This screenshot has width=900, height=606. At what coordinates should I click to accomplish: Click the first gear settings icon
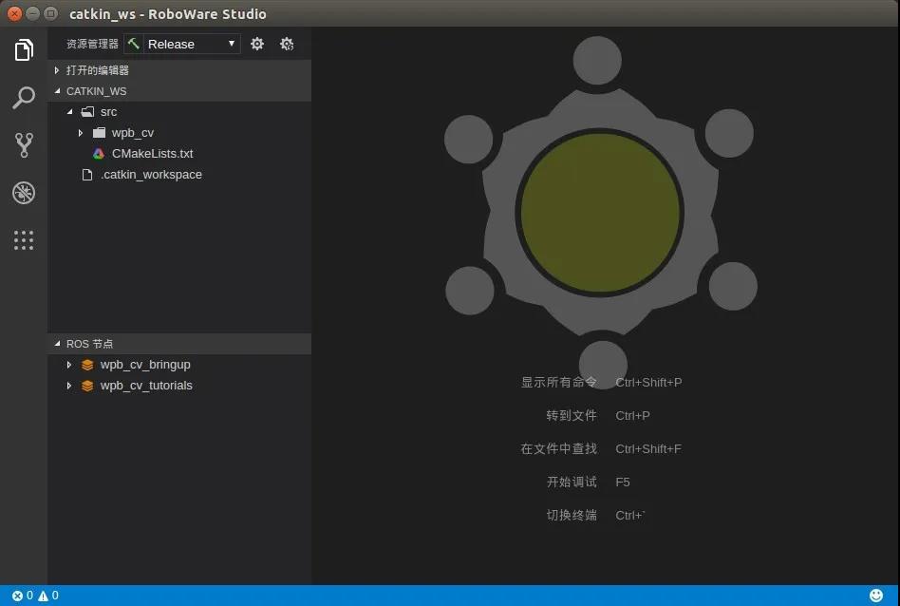(x=257, y=44)
